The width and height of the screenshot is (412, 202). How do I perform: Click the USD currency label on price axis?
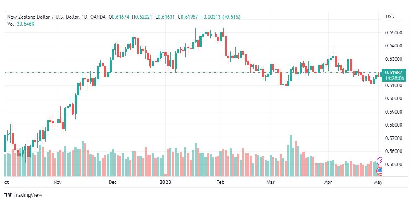click(x=390, y=17)
